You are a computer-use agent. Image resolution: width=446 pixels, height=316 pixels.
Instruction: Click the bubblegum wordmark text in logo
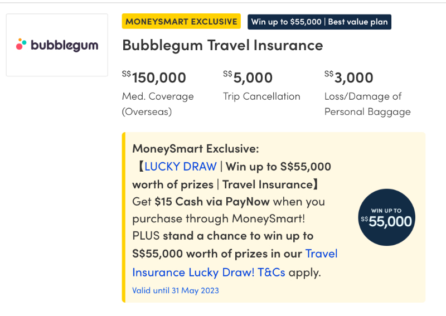click(65, 46)
